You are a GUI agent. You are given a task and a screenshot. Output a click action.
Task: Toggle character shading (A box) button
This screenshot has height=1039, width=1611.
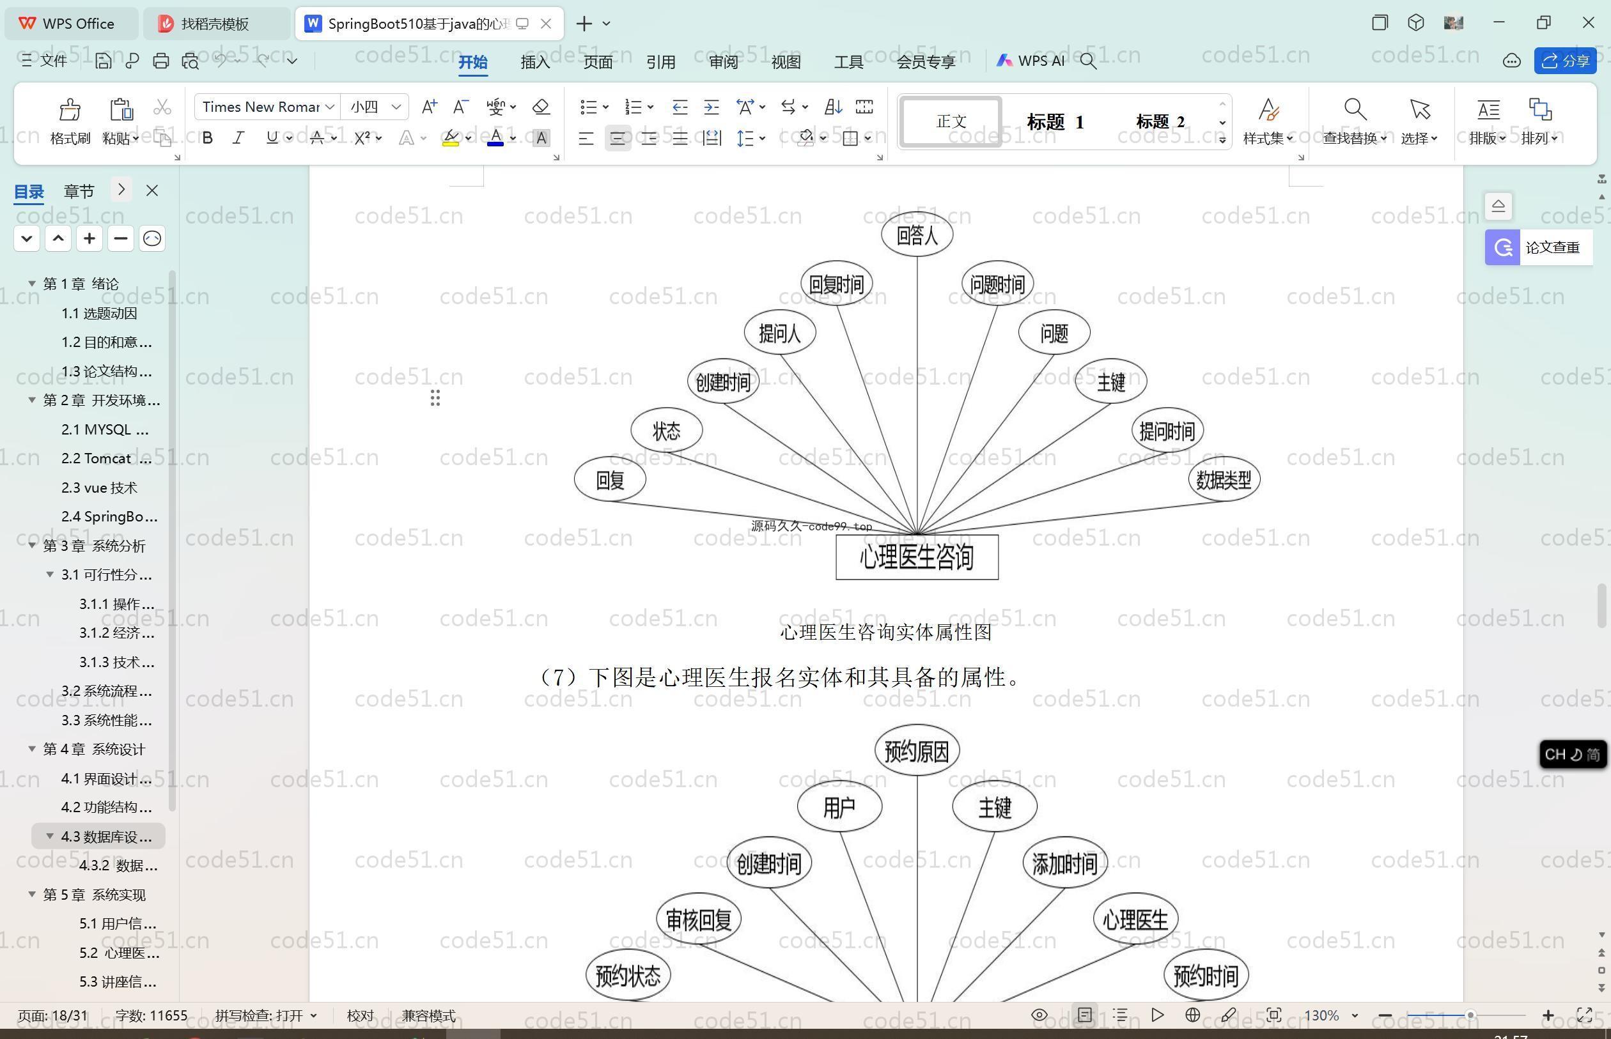pos(541,138)
